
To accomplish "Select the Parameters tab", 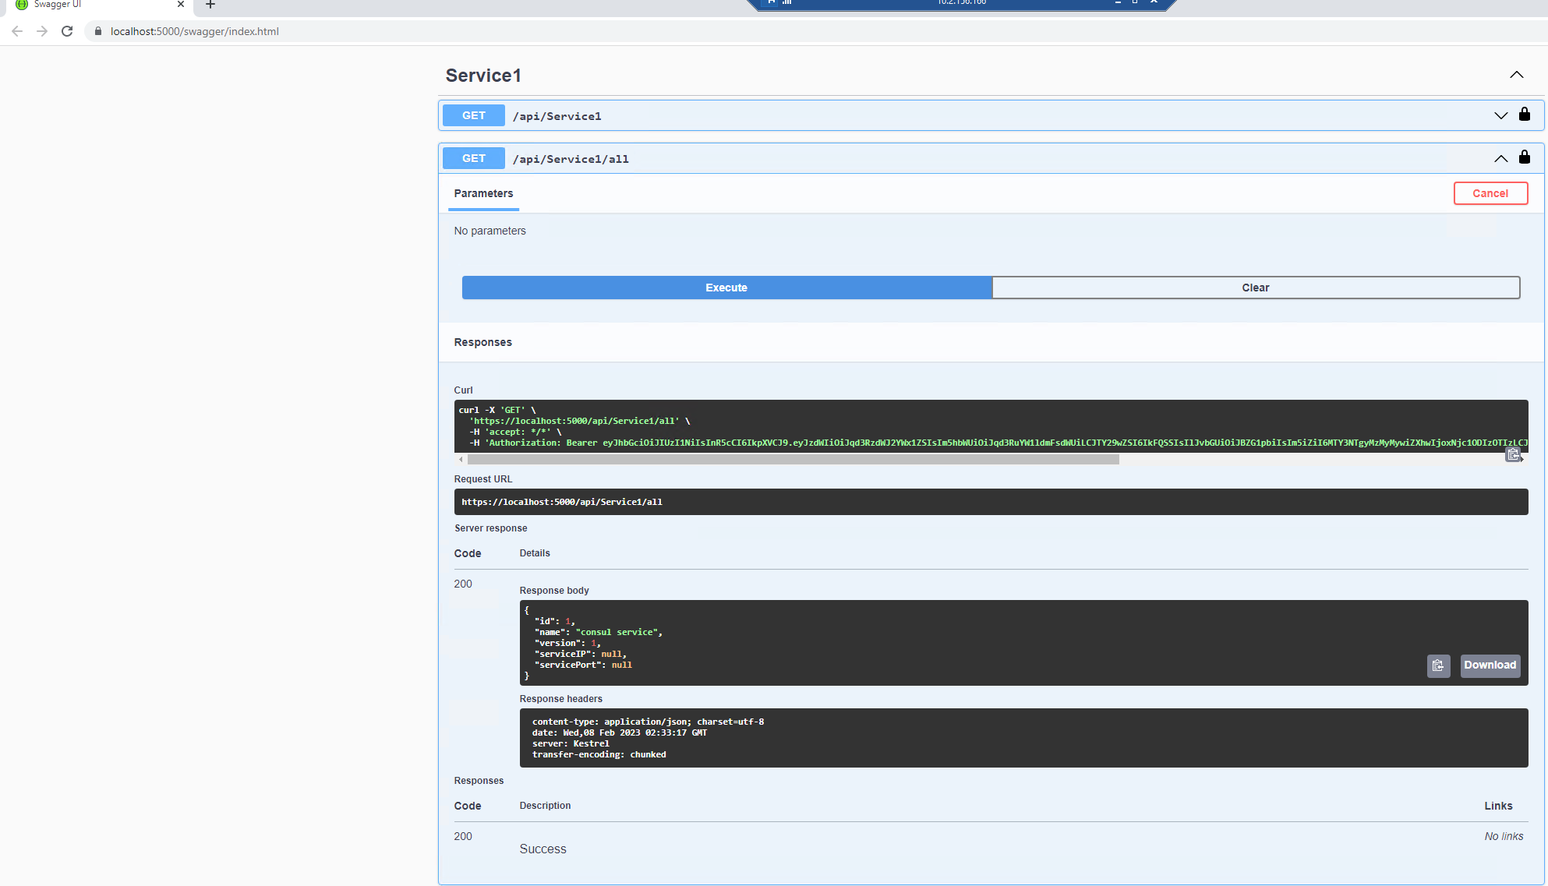I will (483, 193).
